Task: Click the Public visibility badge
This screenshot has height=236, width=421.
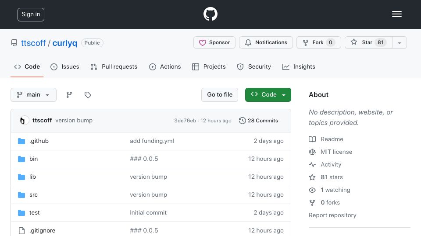Action: coord(92,43)
